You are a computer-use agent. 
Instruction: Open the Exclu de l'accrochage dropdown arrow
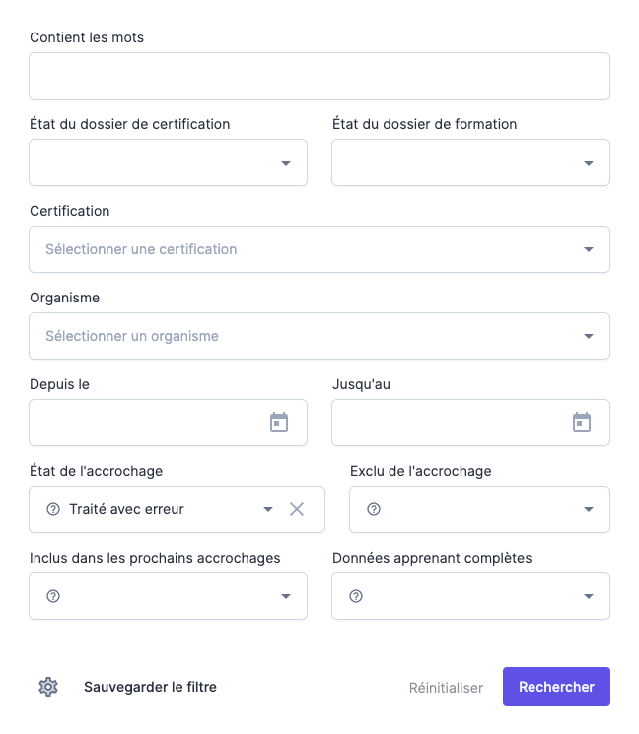(589, 509)
